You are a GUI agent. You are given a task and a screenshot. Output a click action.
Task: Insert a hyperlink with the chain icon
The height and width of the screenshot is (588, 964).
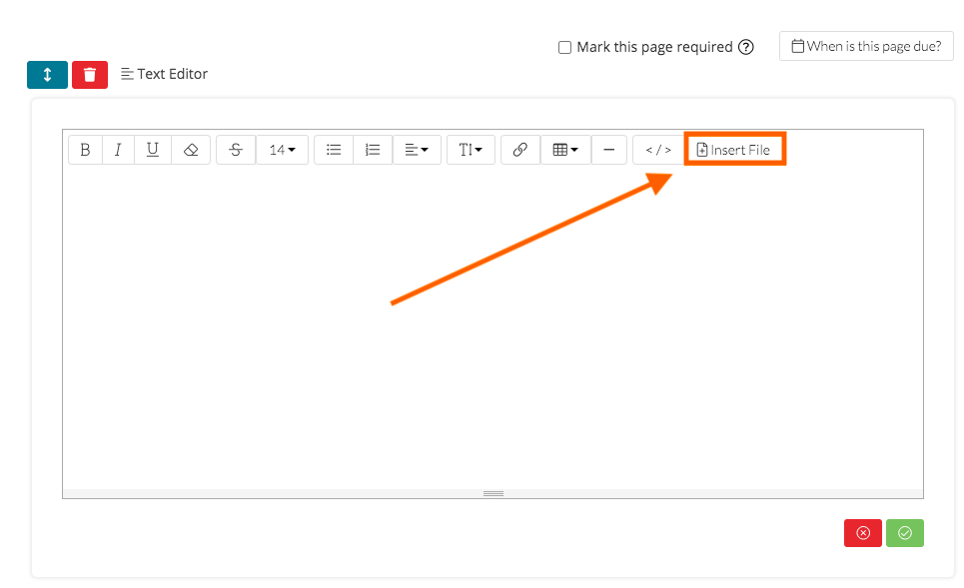pyautogui.click(x=519, y=150)
